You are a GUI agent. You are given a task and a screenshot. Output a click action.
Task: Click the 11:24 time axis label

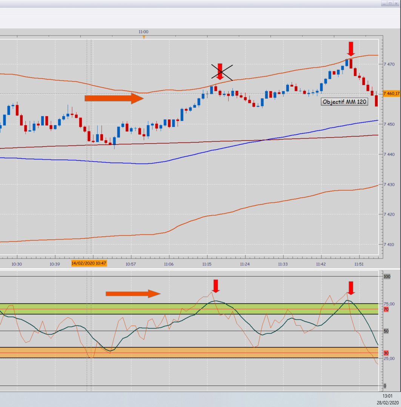[245, 264]
